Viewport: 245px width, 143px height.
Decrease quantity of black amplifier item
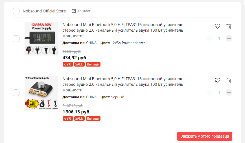(209, 93)
